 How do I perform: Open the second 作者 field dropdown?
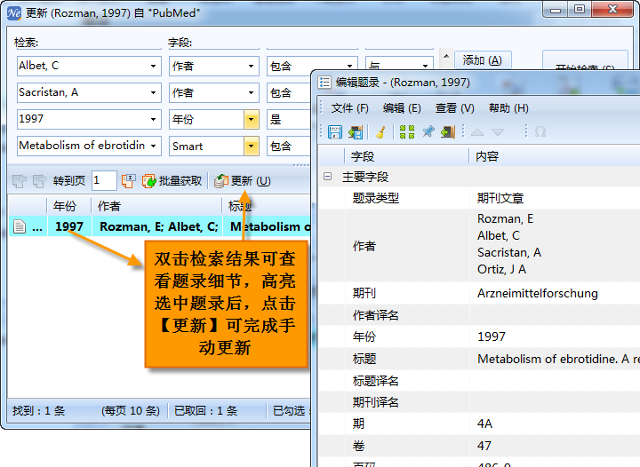click(x=251, y=93)
